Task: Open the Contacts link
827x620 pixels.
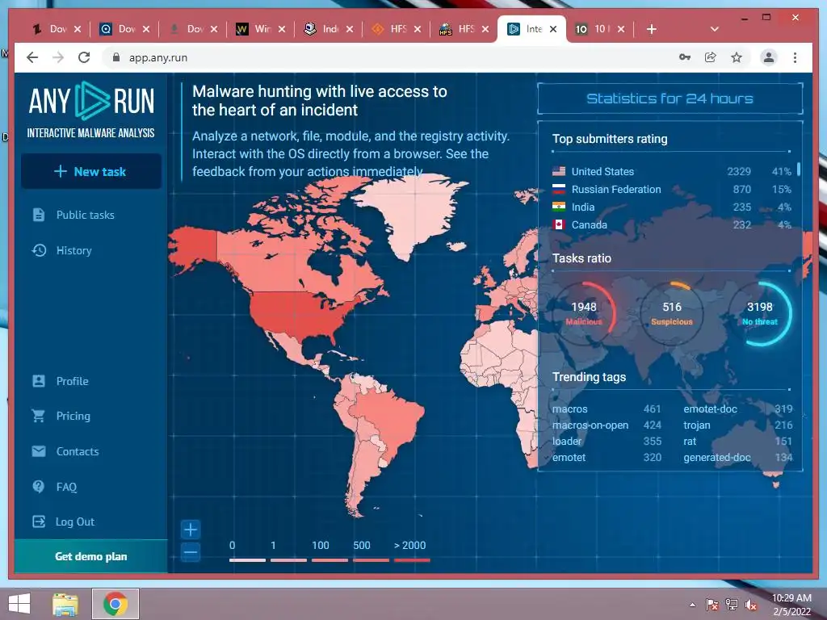Action: [78, 451]
